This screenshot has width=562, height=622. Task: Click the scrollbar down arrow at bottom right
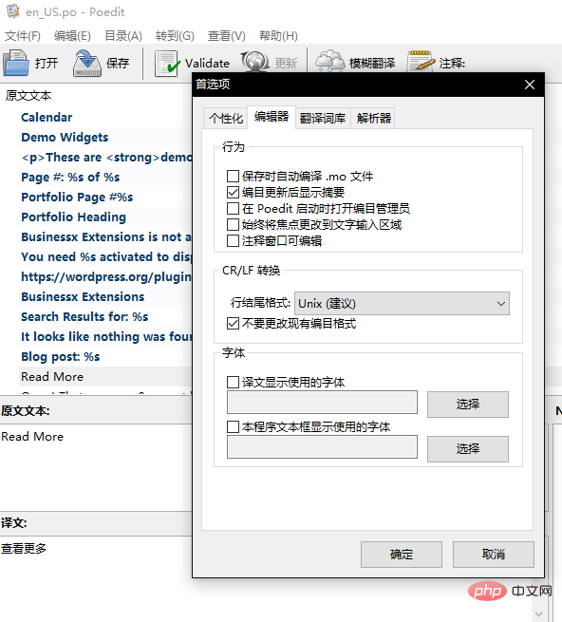pyautogui.click(x=539, y=614)
